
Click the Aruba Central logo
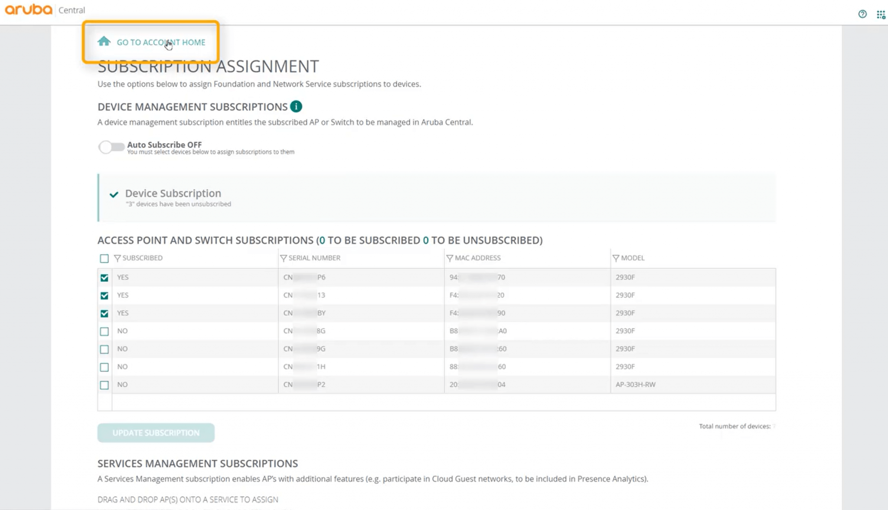[29, 10]
